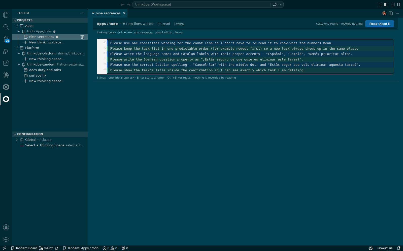
Task: Open the 'what it will do' step
Action: (x=164, y=33)
